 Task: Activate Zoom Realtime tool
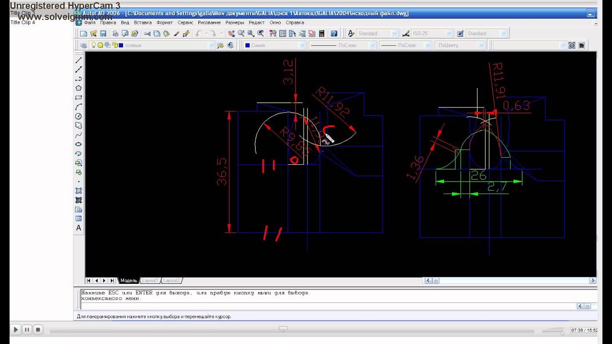241,33
